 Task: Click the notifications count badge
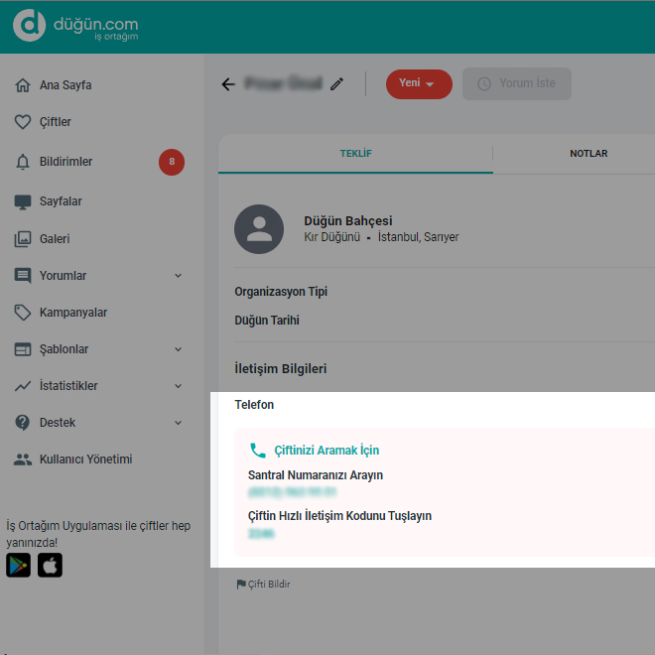172,162
